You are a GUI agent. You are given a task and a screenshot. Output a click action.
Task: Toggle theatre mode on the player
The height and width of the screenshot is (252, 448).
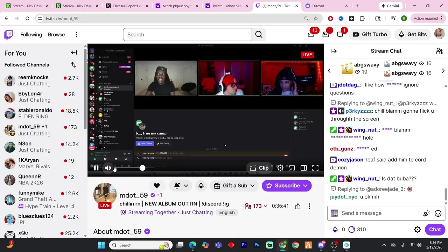click(304, 168)
